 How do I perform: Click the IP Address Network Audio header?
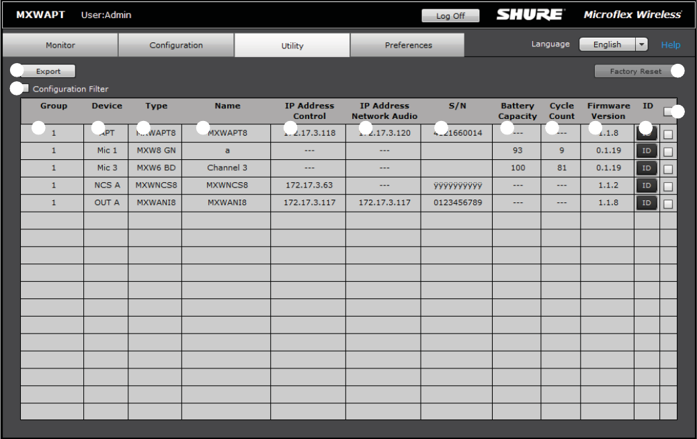(384, 111)
